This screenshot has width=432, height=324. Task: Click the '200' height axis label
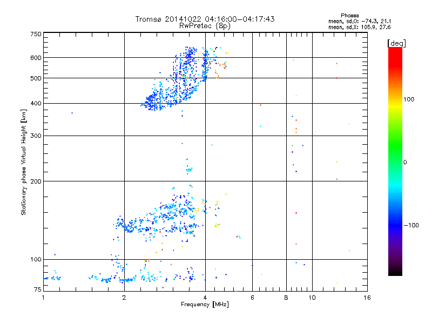(36, 181)
